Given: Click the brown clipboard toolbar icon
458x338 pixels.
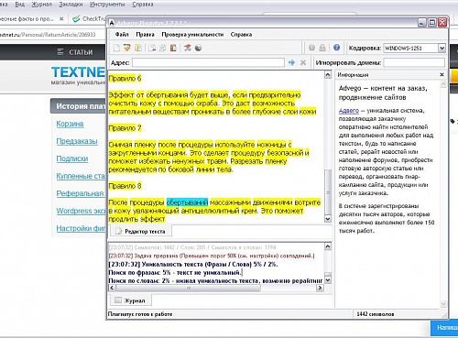Looking at the screenshot, I should coord(173,48).
